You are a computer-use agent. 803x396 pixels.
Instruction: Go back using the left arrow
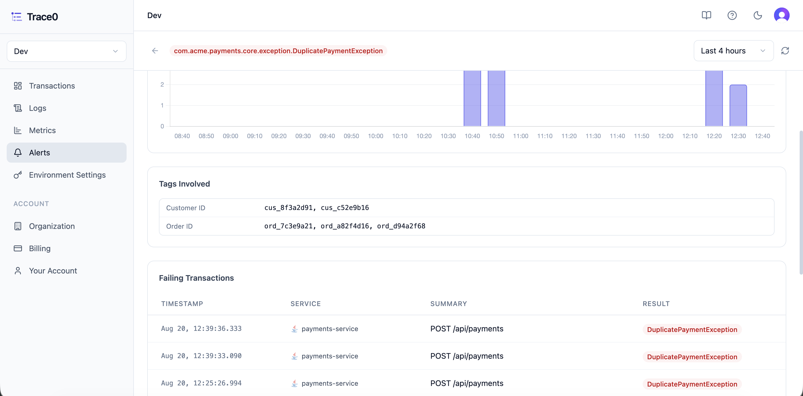[x=155, y=51]
